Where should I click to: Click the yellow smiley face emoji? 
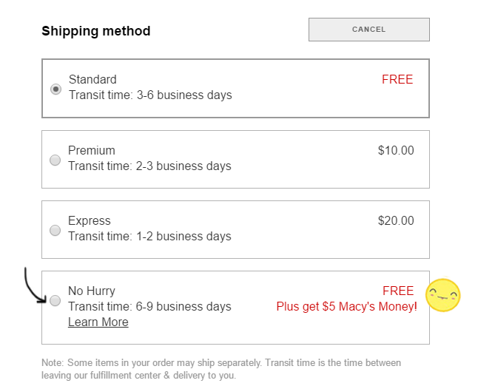click(443, 296)
